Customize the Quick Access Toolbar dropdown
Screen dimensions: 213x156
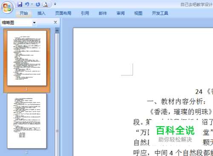pos(55,4)
